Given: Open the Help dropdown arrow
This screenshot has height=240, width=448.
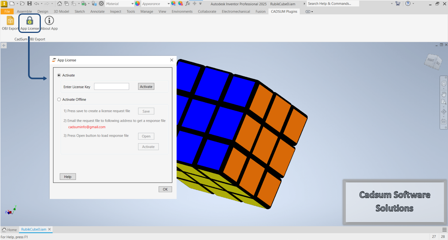Looking at the screenshot, I should tap(413, 4).
